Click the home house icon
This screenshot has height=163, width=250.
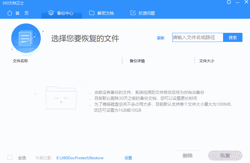(10, 13)
